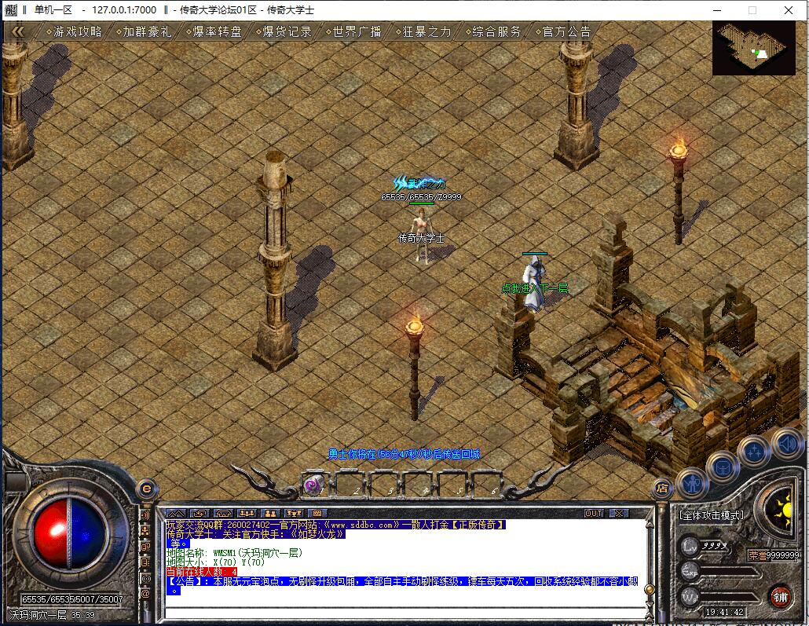Toggle the broadcast signal icon left of chat
This screenshot has height=626, width=809.
pos(146,515)
